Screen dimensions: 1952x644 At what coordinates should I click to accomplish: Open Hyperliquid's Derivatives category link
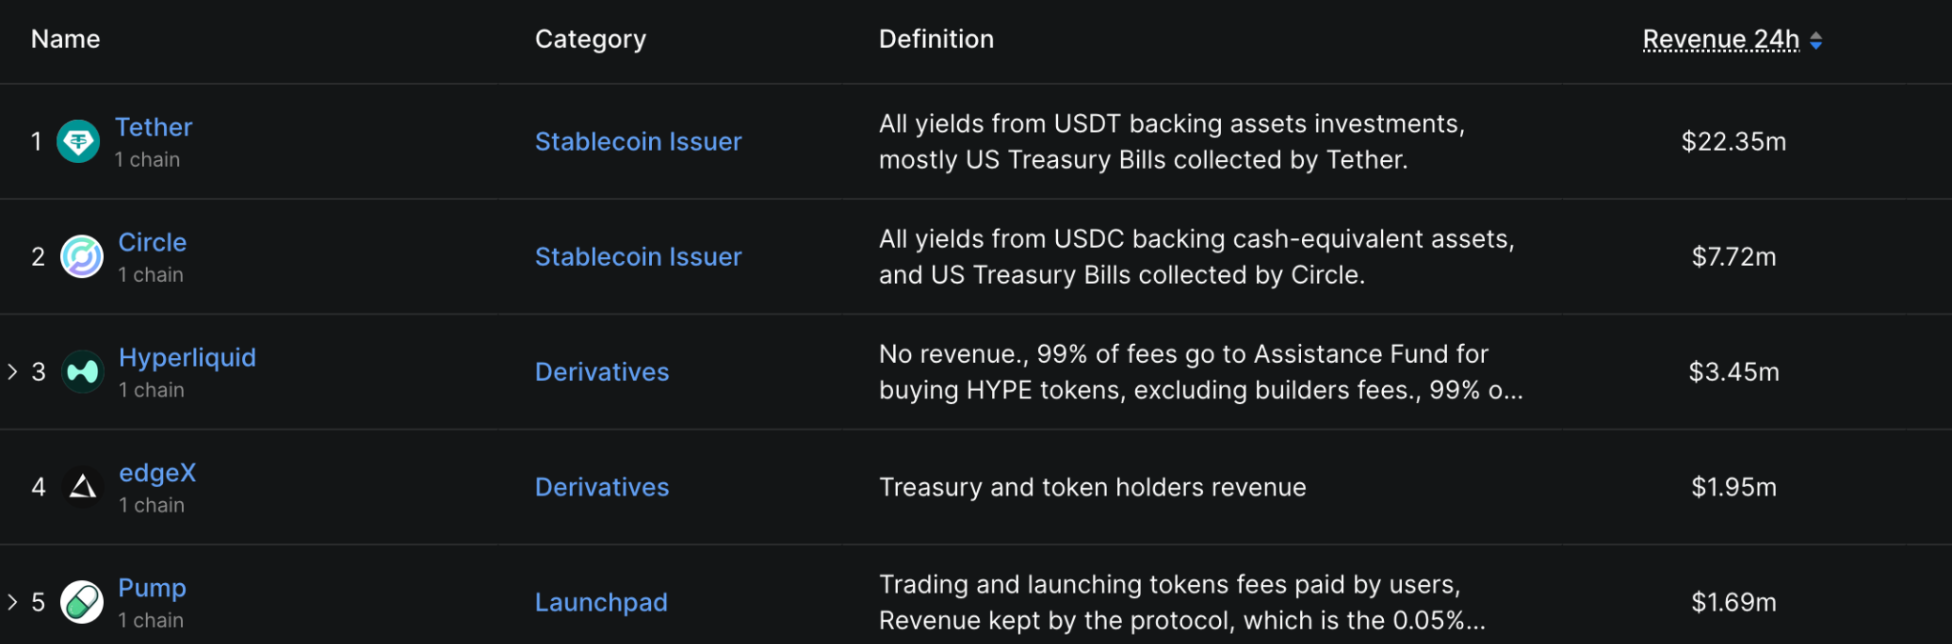coord(601,372)
